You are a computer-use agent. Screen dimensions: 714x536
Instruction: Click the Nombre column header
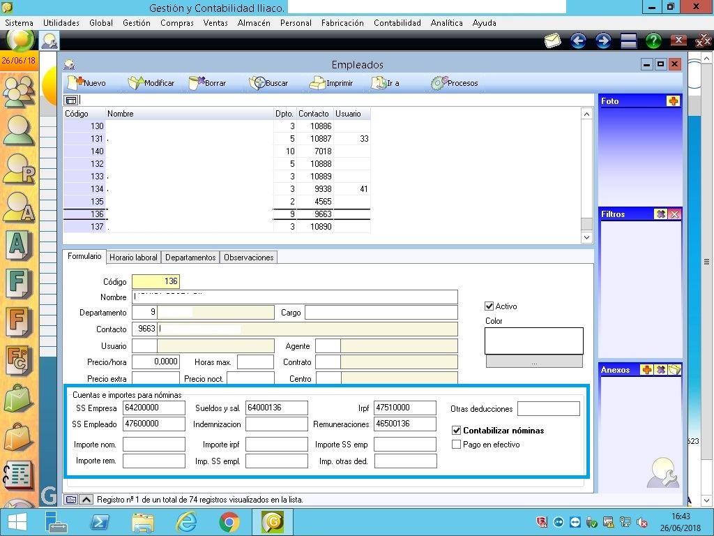click(190, 114)
